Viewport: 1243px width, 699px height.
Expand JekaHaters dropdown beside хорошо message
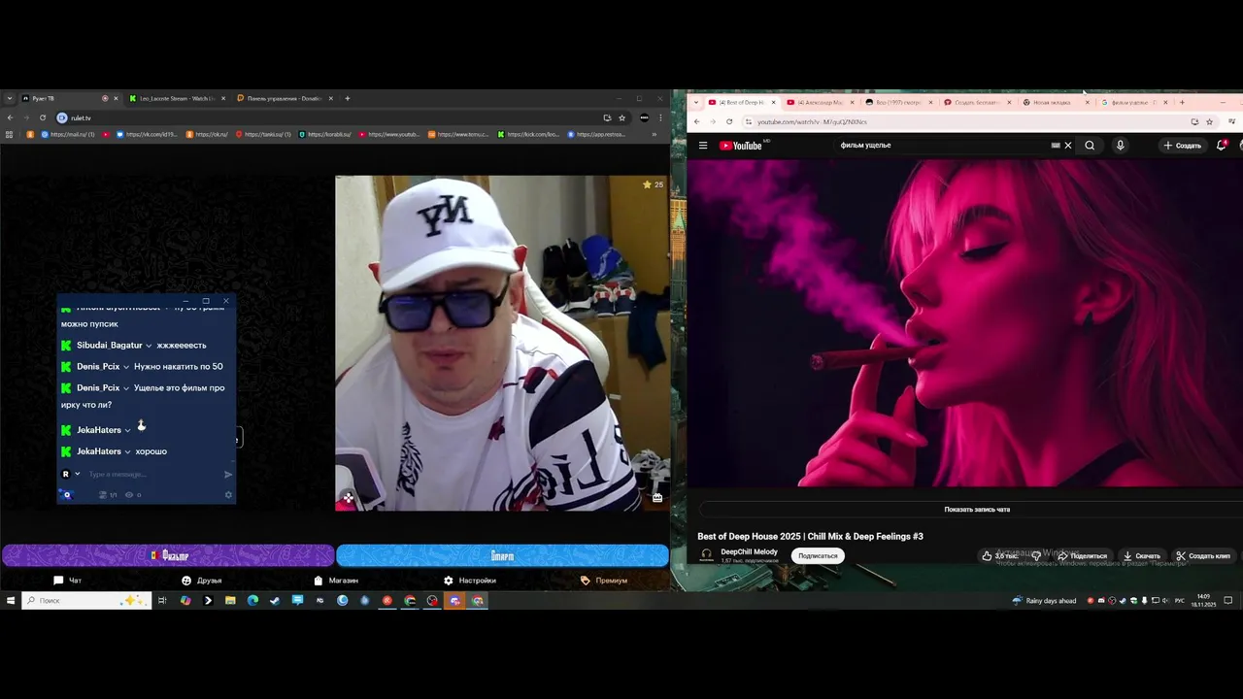(128, 452)
